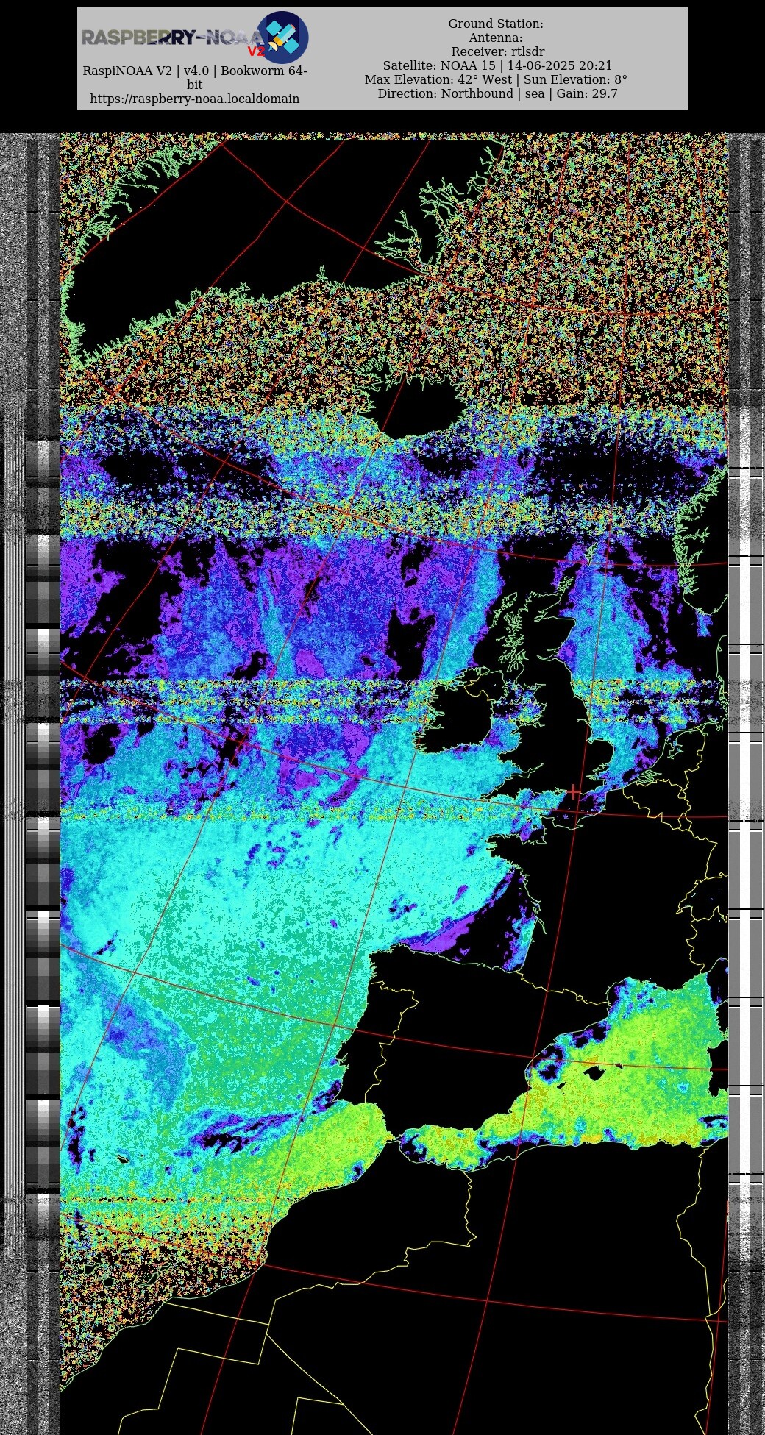Click the 'RaspiNOAA V2 | v4.0 | Bookworm 64-bit' text
Viewport: 765px width, 1435px height.
pyautogui.click(x=195, y=78)
